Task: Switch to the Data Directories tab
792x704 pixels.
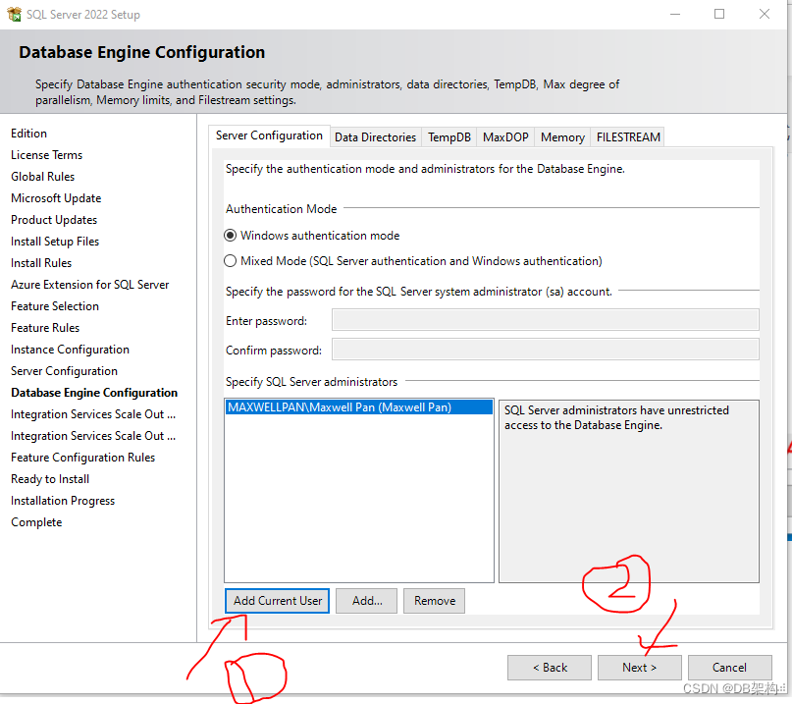Action: tap(375, 136)
